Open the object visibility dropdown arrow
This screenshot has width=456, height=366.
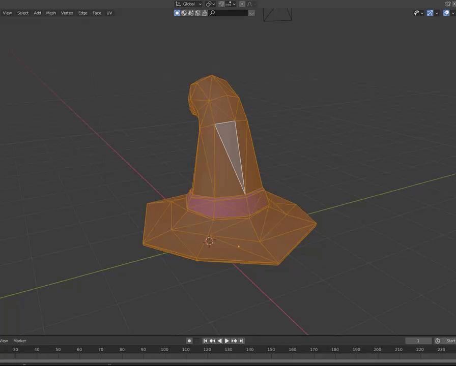[x=422, y=13]
